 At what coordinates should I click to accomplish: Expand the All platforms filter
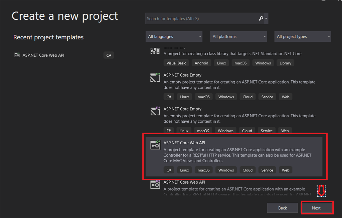tap(238, 37)
